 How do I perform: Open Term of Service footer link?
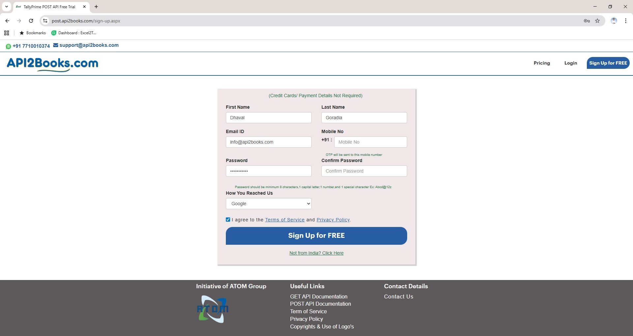click(308, 311)
